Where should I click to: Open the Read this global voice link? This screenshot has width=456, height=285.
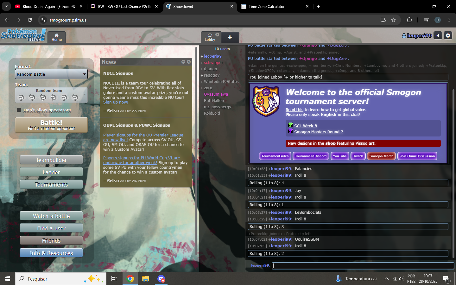294,110
